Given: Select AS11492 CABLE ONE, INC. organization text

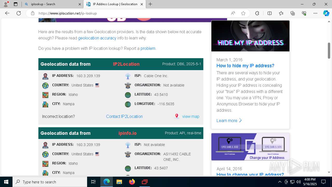Looking at the screenshot, I should tap(177, 157).
